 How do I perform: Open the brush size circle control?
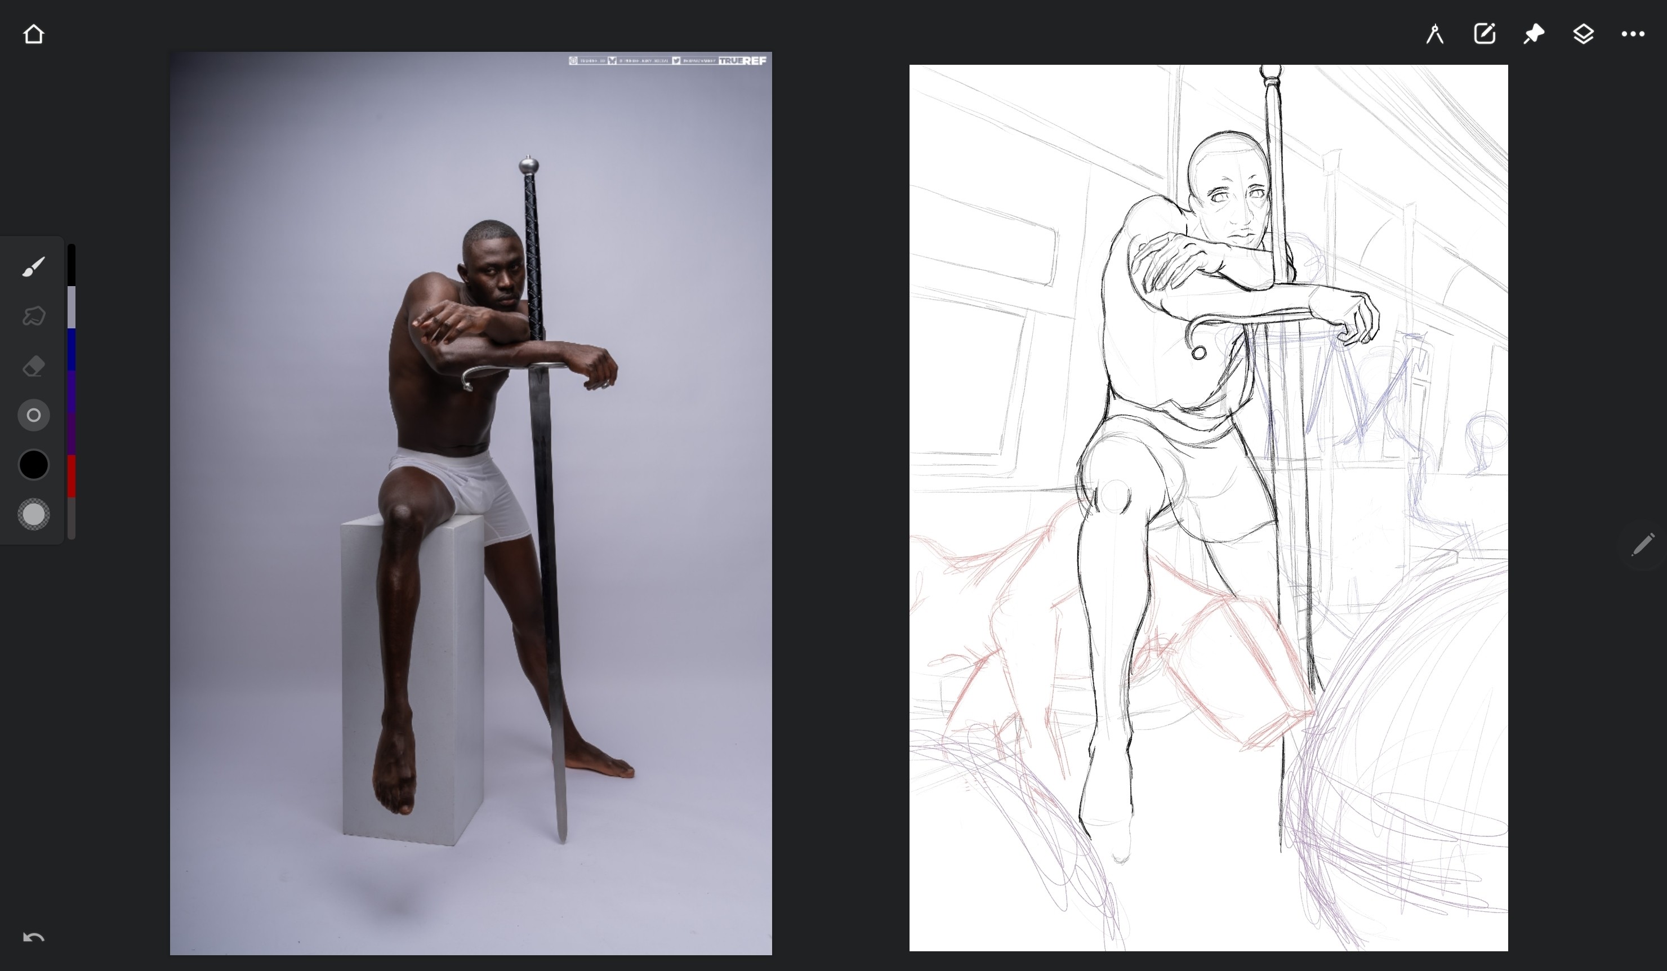click(33, 416)
